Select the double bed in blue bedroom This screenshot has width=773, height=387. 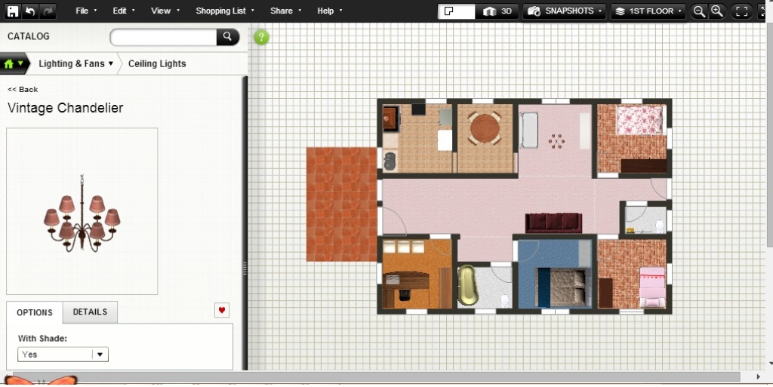[563, 287]
